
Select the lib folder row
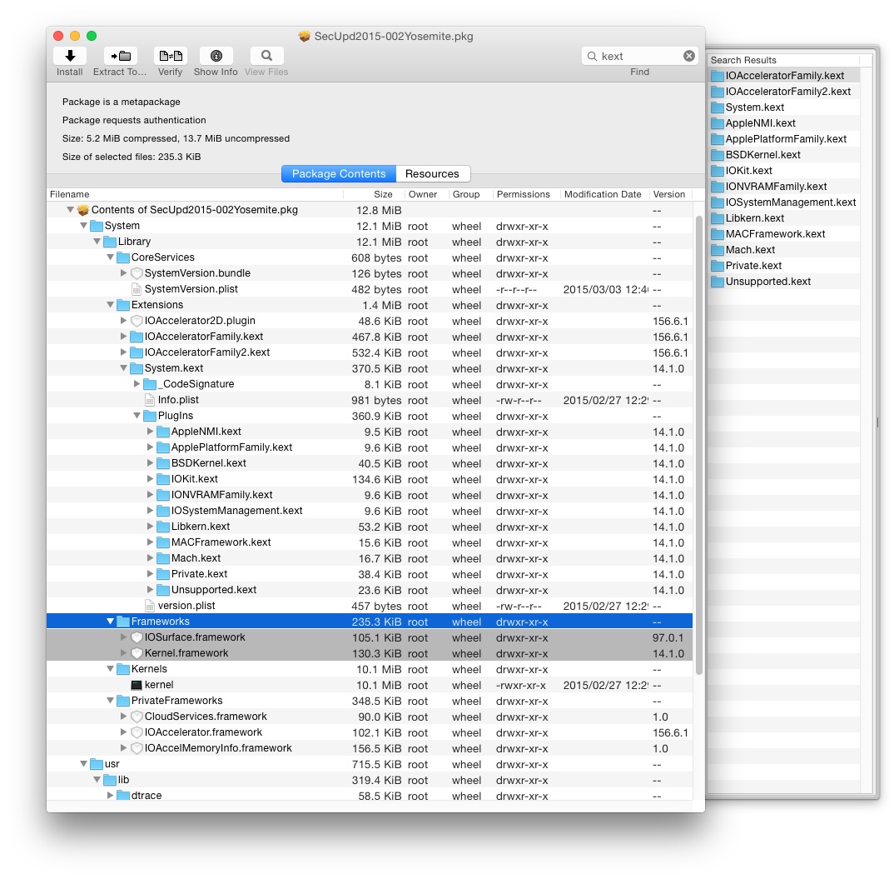pyautogui.click(x=370, y=780)
